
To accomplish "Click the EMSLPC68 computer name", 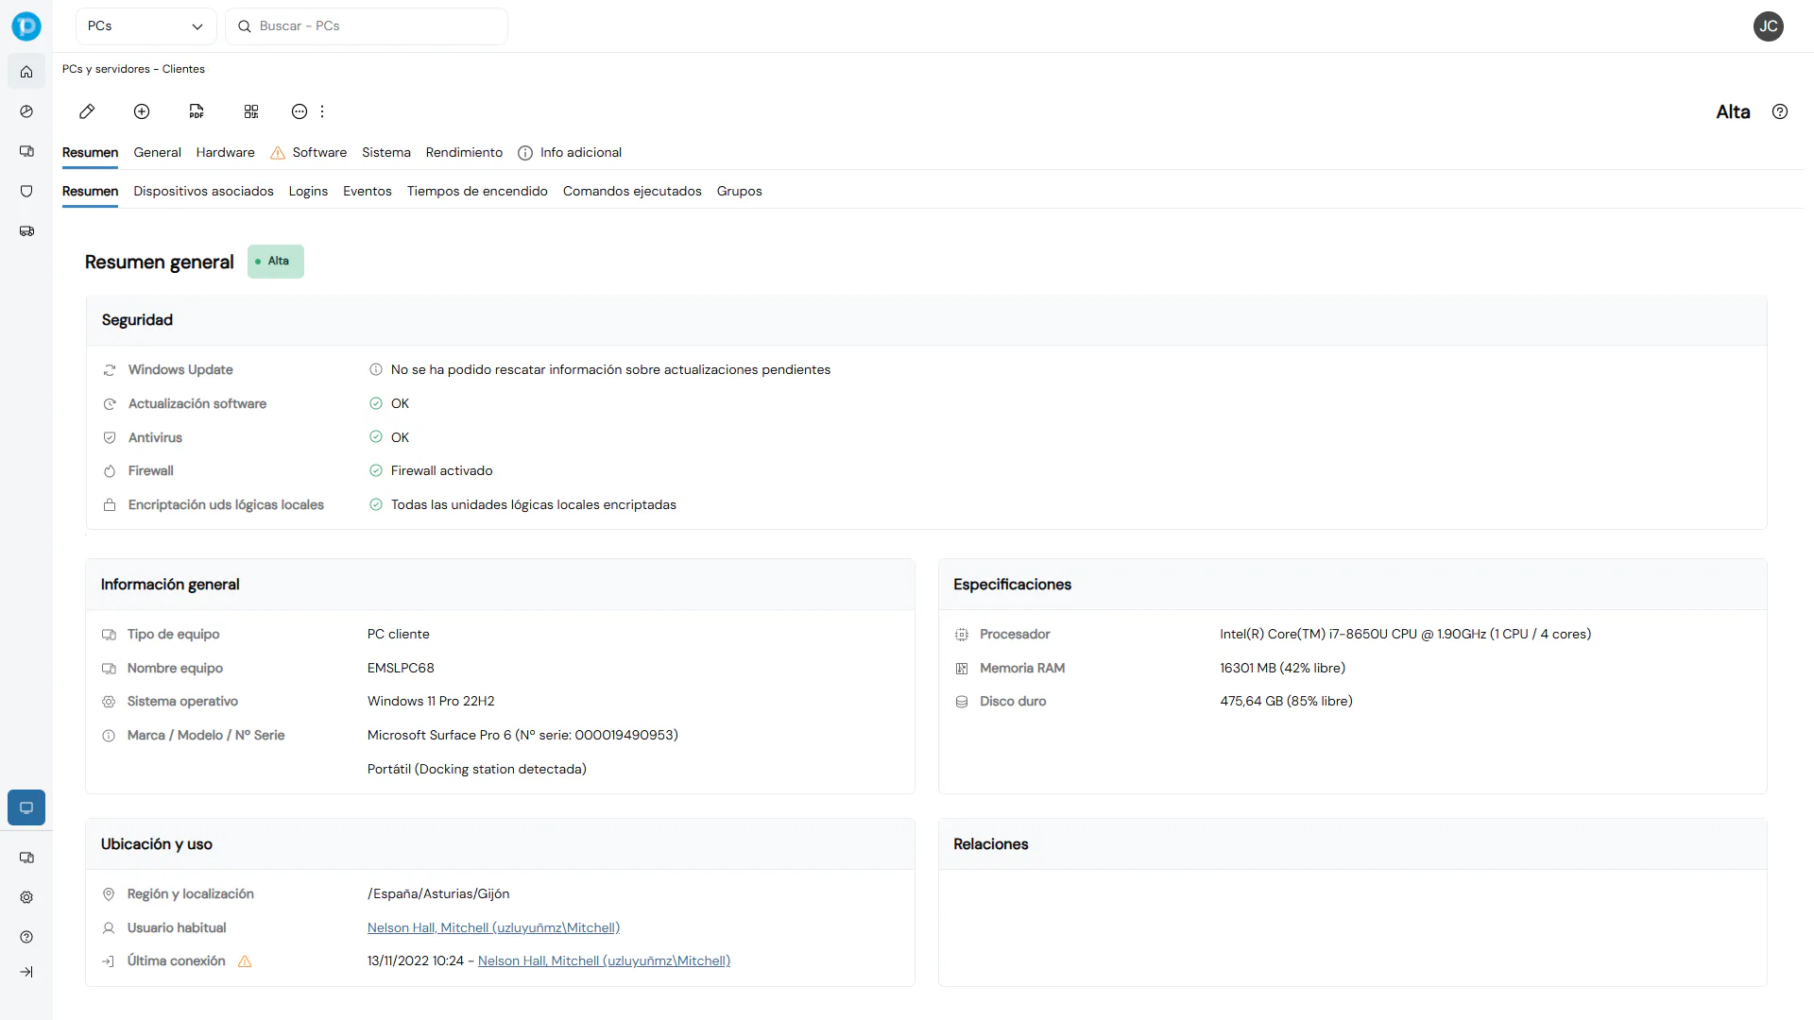I will pos(401,668).
